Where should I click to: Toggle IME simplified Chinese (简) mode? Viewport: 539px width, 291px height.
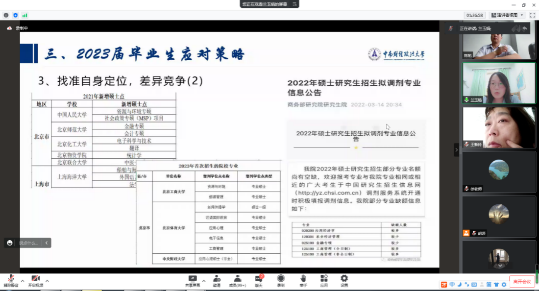[489, 285]
